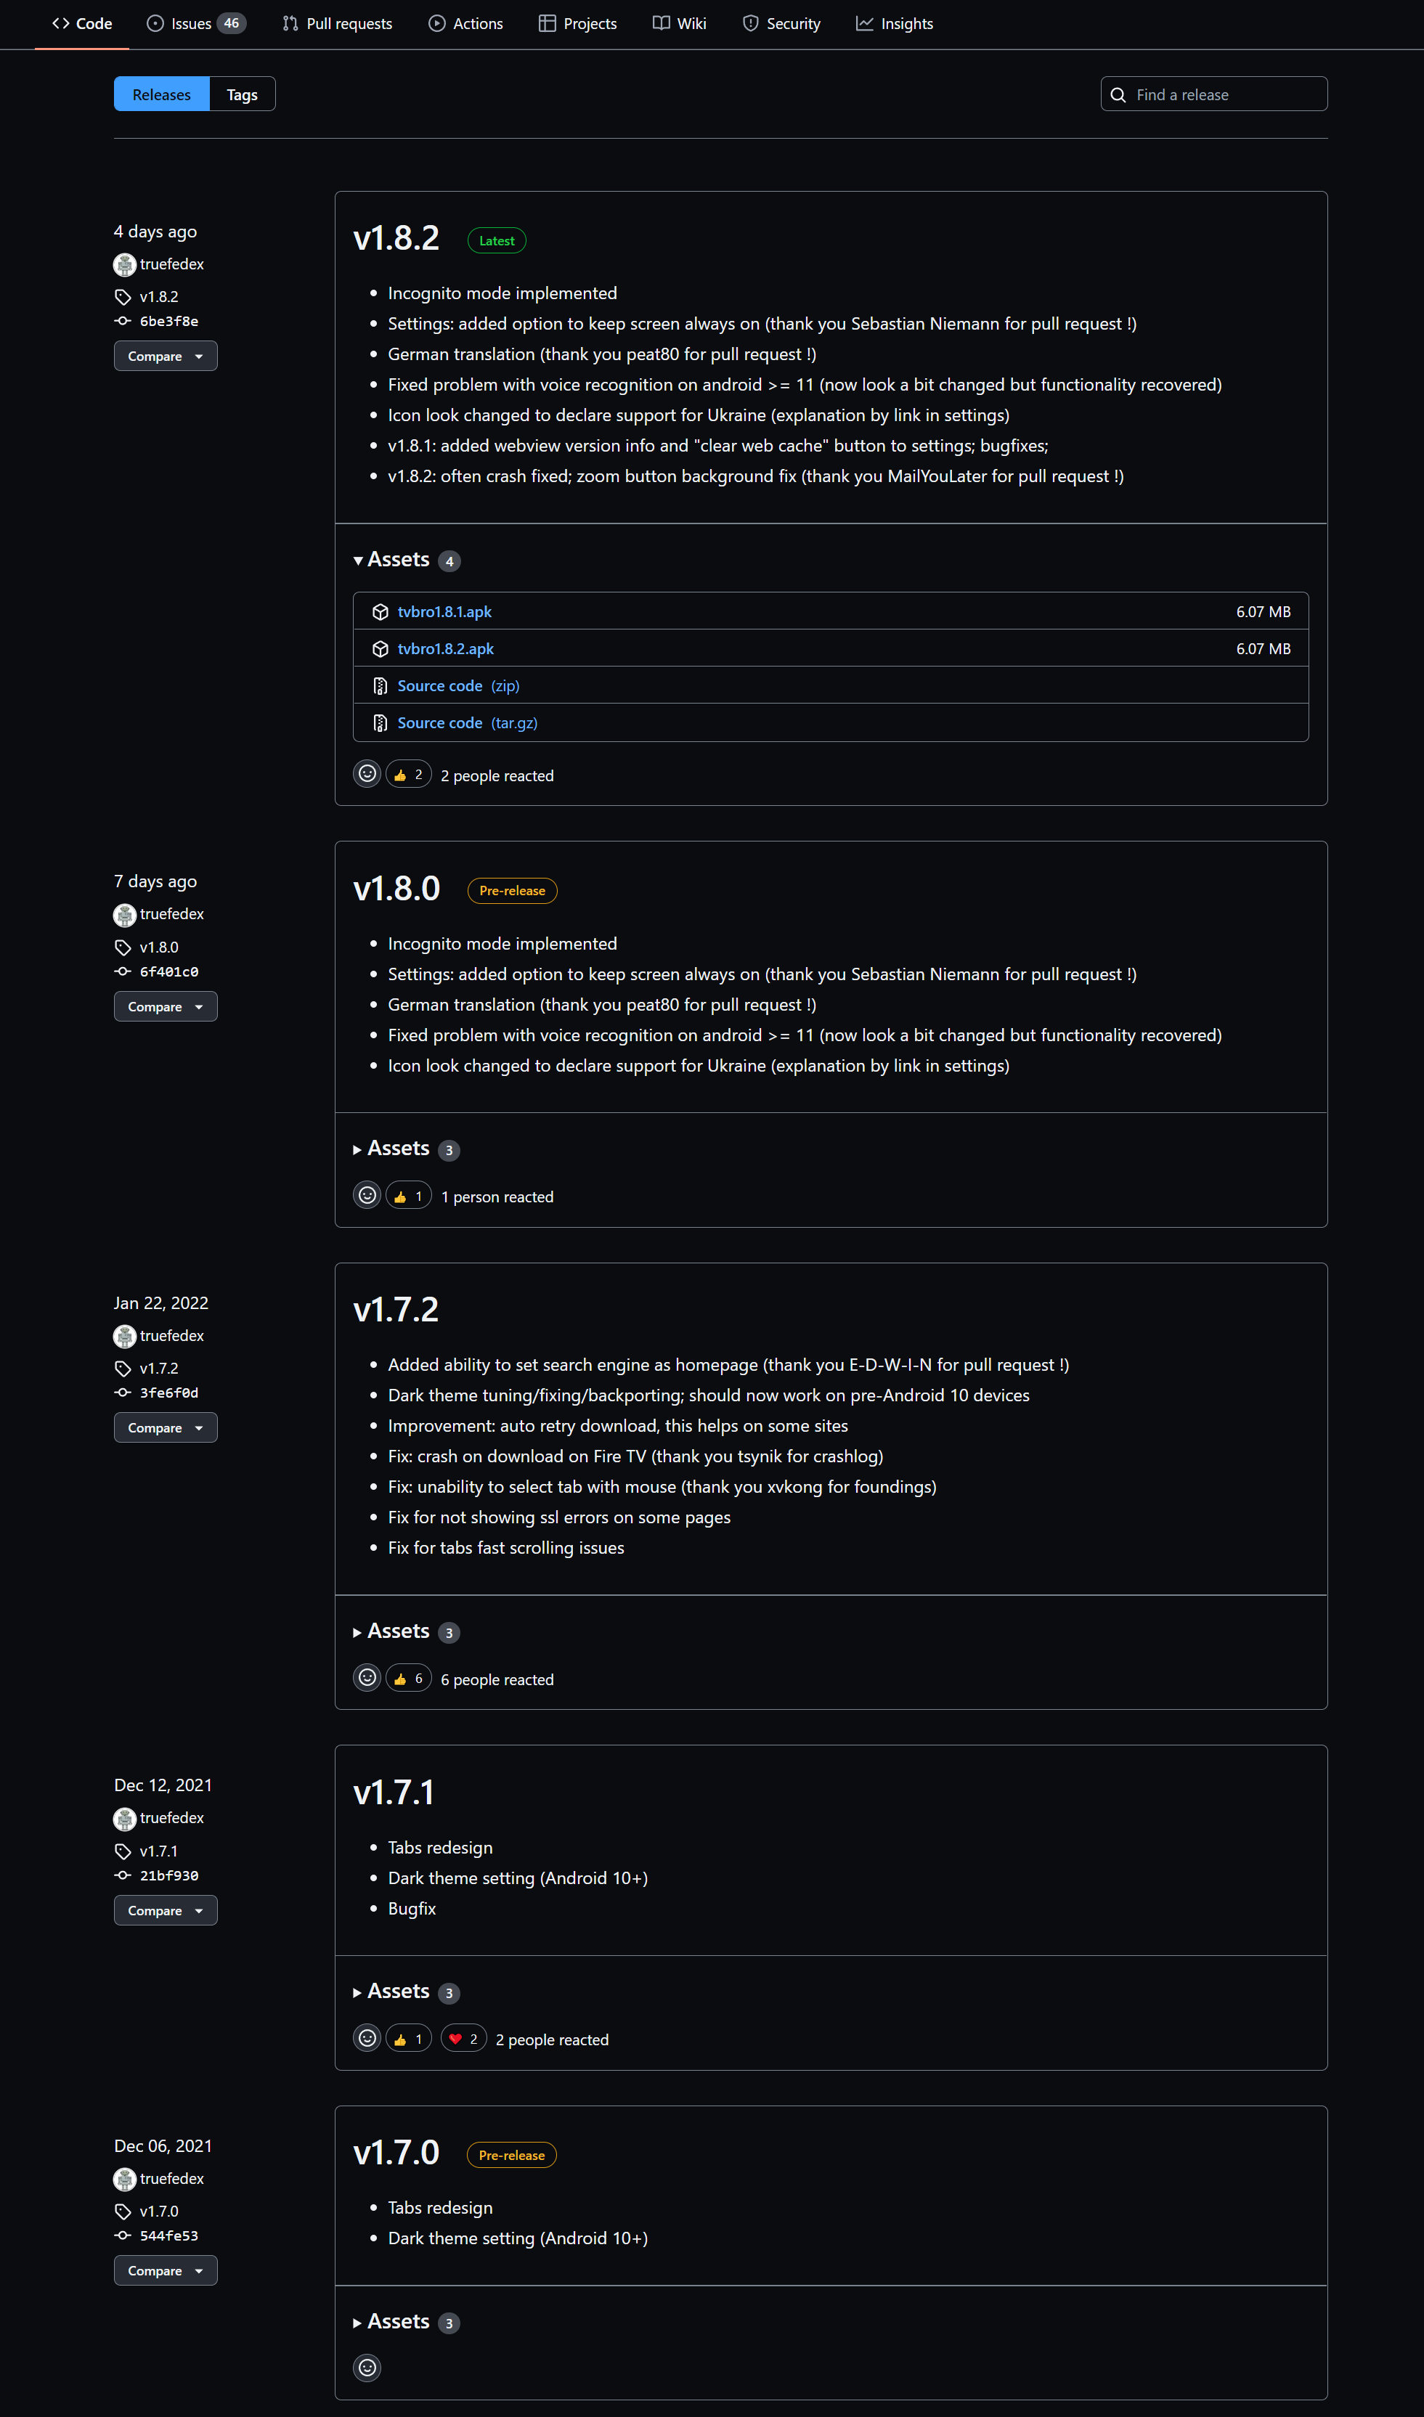
Task: Open the Compare dropdown for v1.7.2
Action: (x=165, y=1427)
